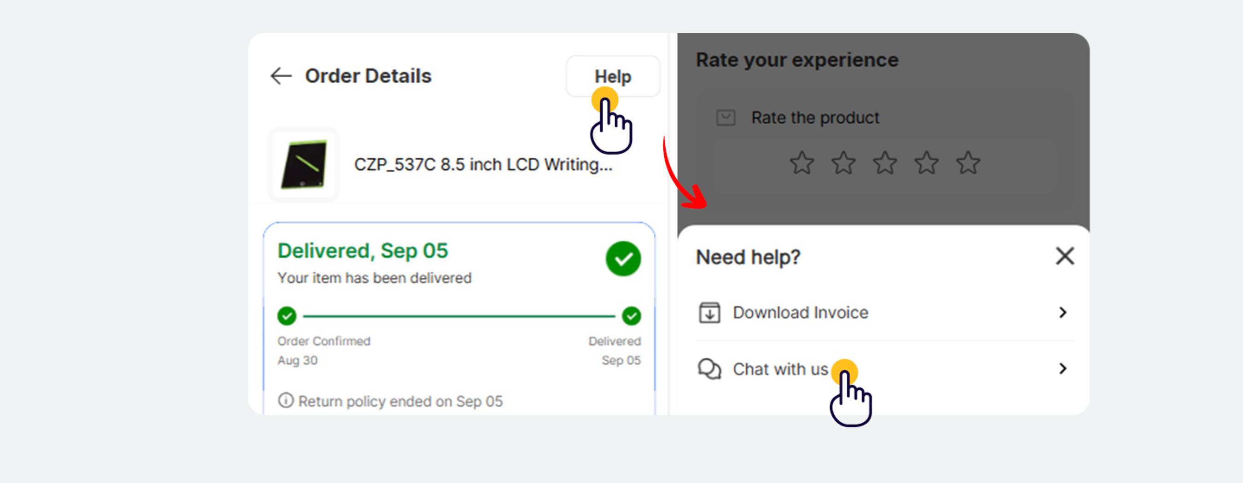The image size is (1243, 483).
Task: Select the Order Confirmed timeline checkpoint
Action: (287, 316)
